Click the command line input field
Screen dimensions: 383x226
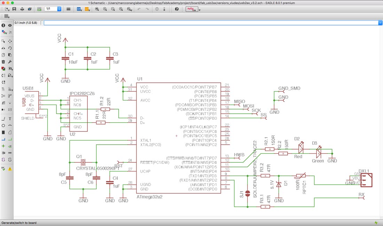211,23
